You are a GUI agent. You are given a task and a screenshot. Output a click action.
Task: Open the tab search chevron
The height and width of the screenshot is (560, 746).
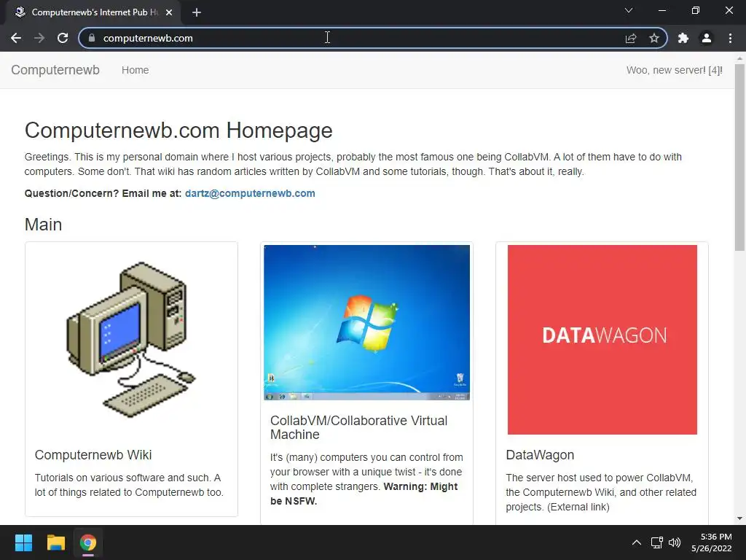[629, 10]
